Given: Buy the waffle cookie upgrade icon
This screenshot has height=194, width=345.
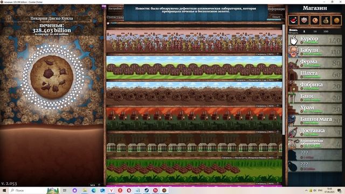Looking at the screenshot, I should [x=336, y=20].
